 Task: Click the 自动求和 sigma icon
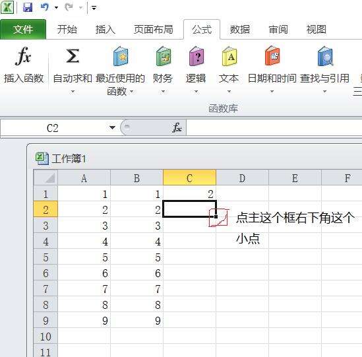tap(73, 56)
